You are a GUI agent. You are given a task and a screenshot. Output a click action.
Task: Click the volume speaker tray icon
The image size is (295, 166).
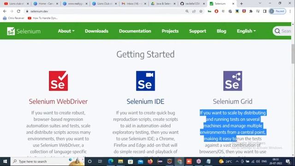[x=258, y=161]
